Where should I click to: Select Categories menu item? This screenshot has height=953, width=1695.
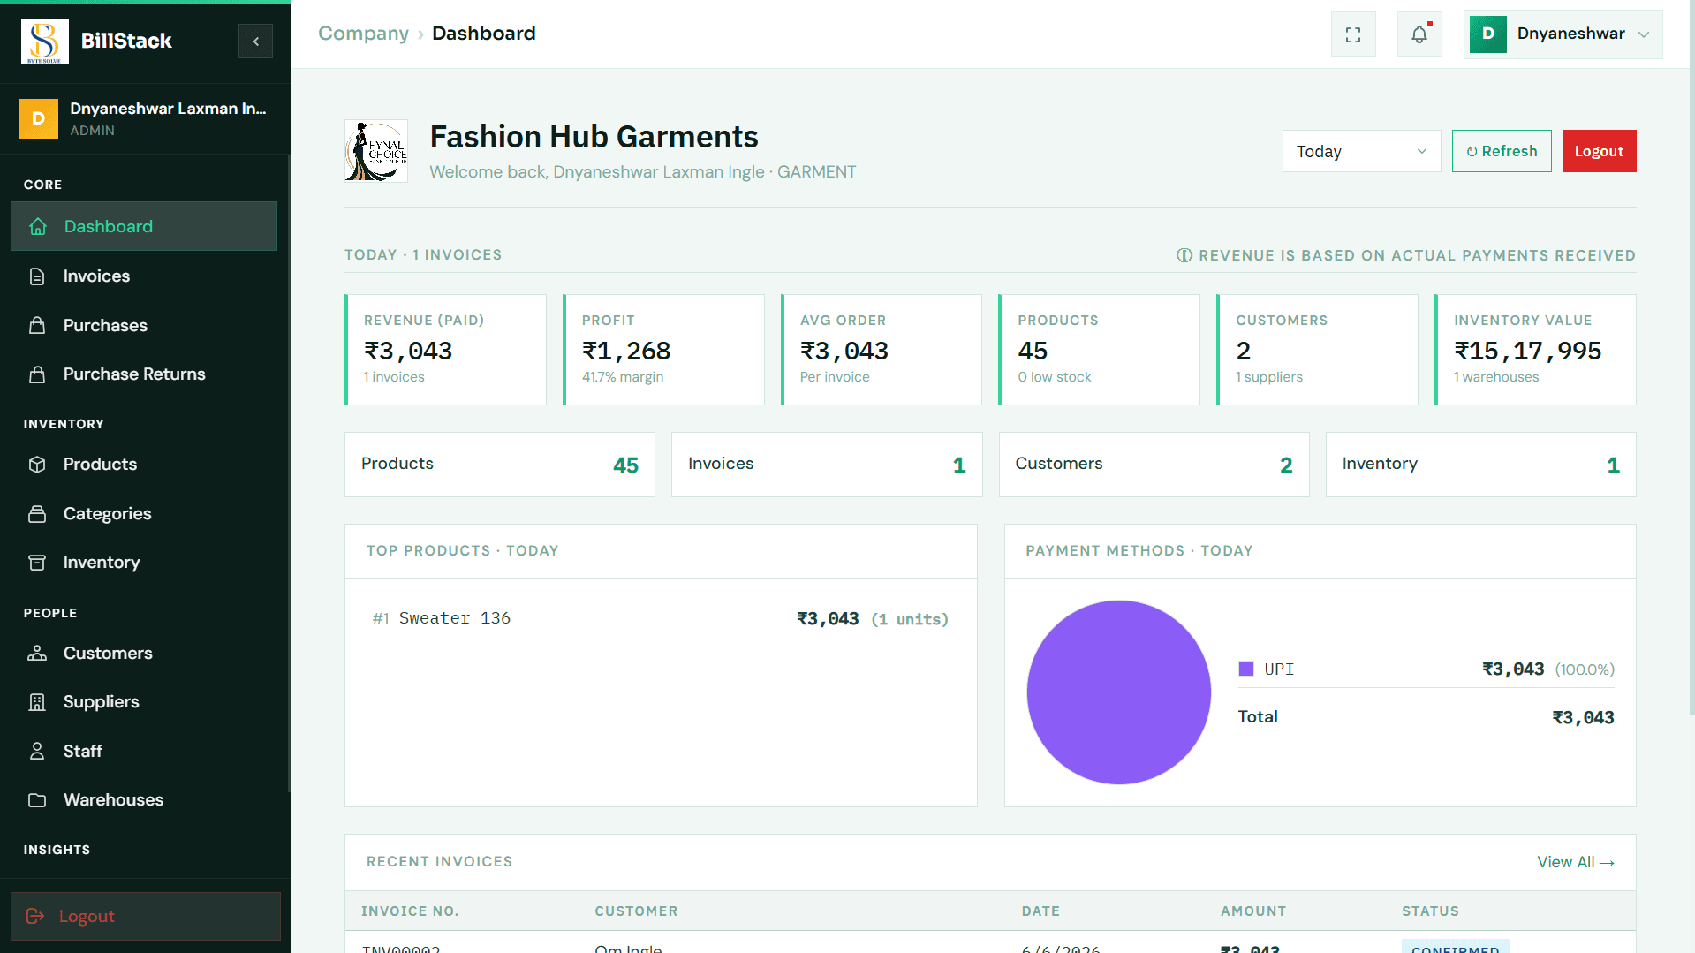click(x=144, y=514)
